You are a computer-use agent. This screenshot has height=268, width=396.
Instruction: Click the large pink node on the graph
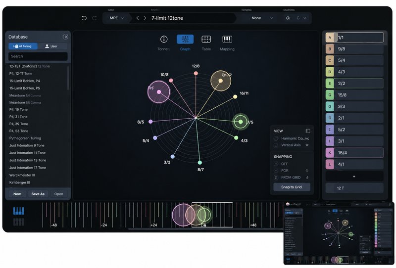pyautogui.click(x=158, y=92)
